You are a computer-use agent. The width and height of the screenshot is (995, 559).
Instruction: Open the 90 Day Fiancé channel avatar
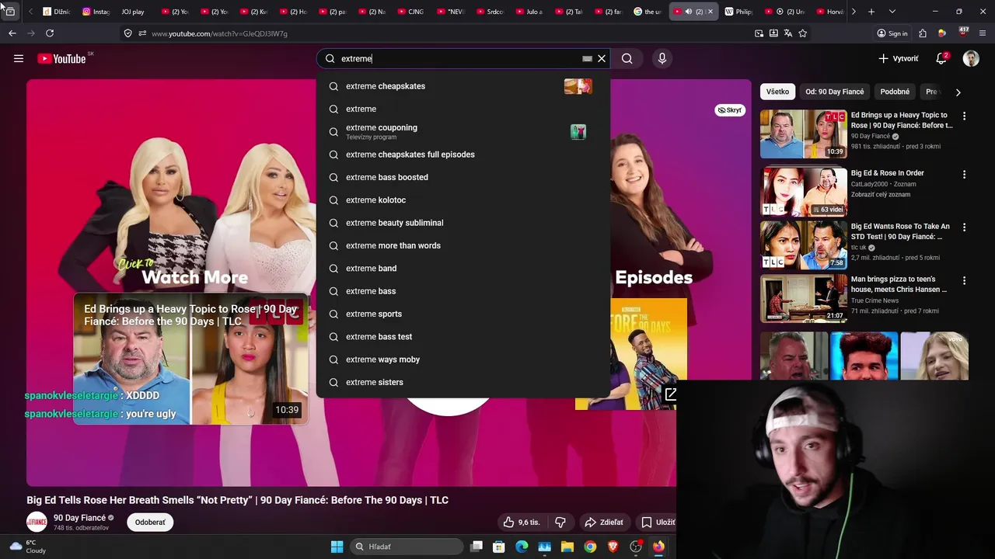37,523
